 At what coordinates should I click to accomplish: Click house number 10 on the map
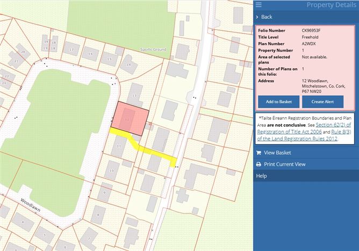111,170
